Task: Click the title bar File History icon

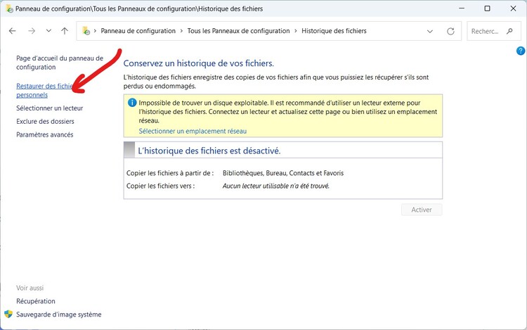Action: click(x=9, y=8)
